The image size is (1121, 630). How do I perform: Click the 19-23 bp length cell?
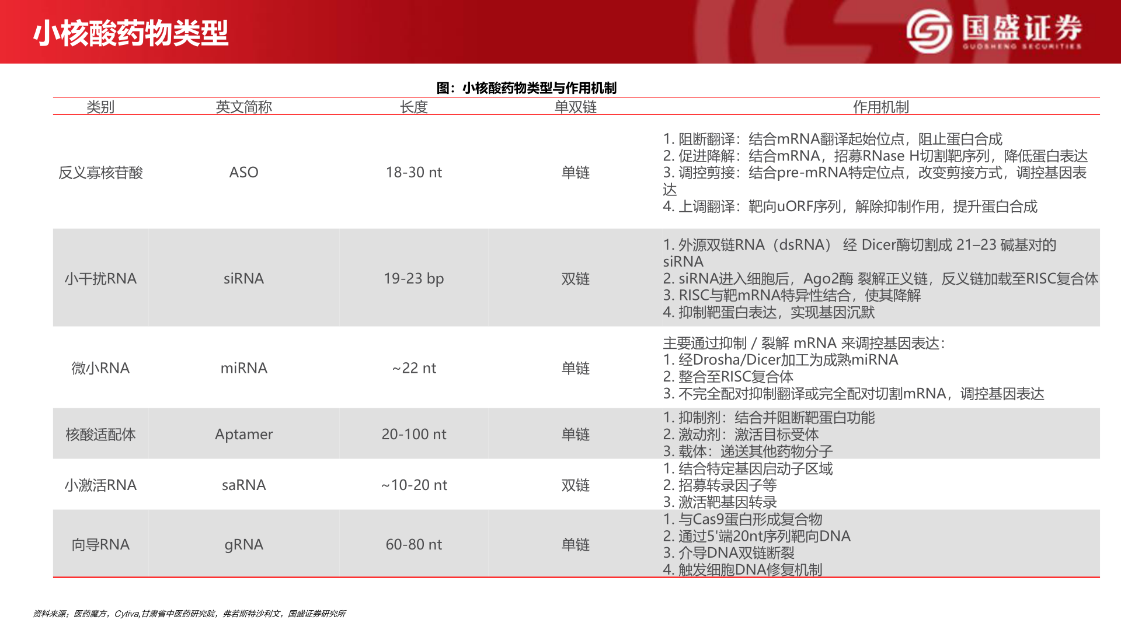pyautogui.click(x=414, y=279)
